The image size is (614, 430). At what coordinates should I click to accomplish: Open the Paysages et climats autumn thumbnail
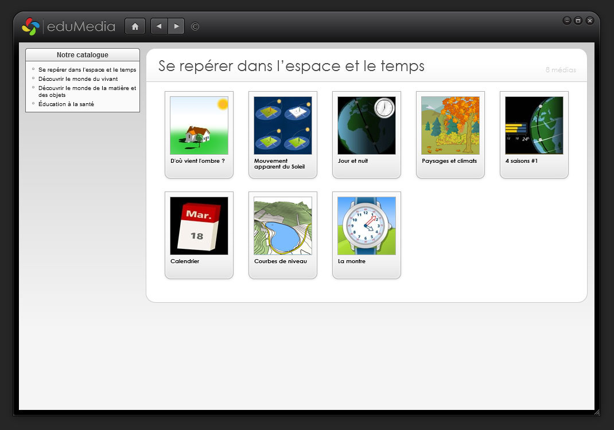point(450,126)
